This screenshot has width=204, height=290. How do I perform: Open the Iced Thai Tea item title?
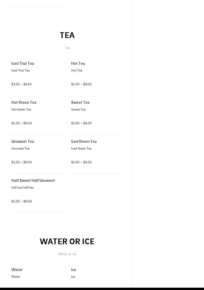pos(23,63)
